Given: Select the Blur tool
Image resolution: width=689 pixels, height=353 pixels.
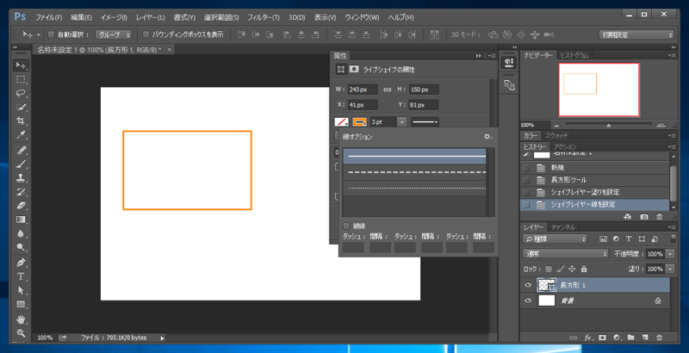Looking at the screenshot, I should click(21, 233).
